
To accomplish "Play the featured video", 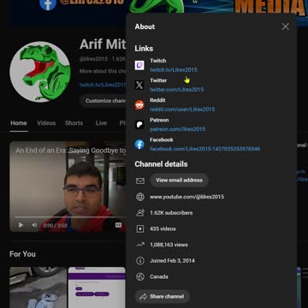I will [x=21, y=225].
